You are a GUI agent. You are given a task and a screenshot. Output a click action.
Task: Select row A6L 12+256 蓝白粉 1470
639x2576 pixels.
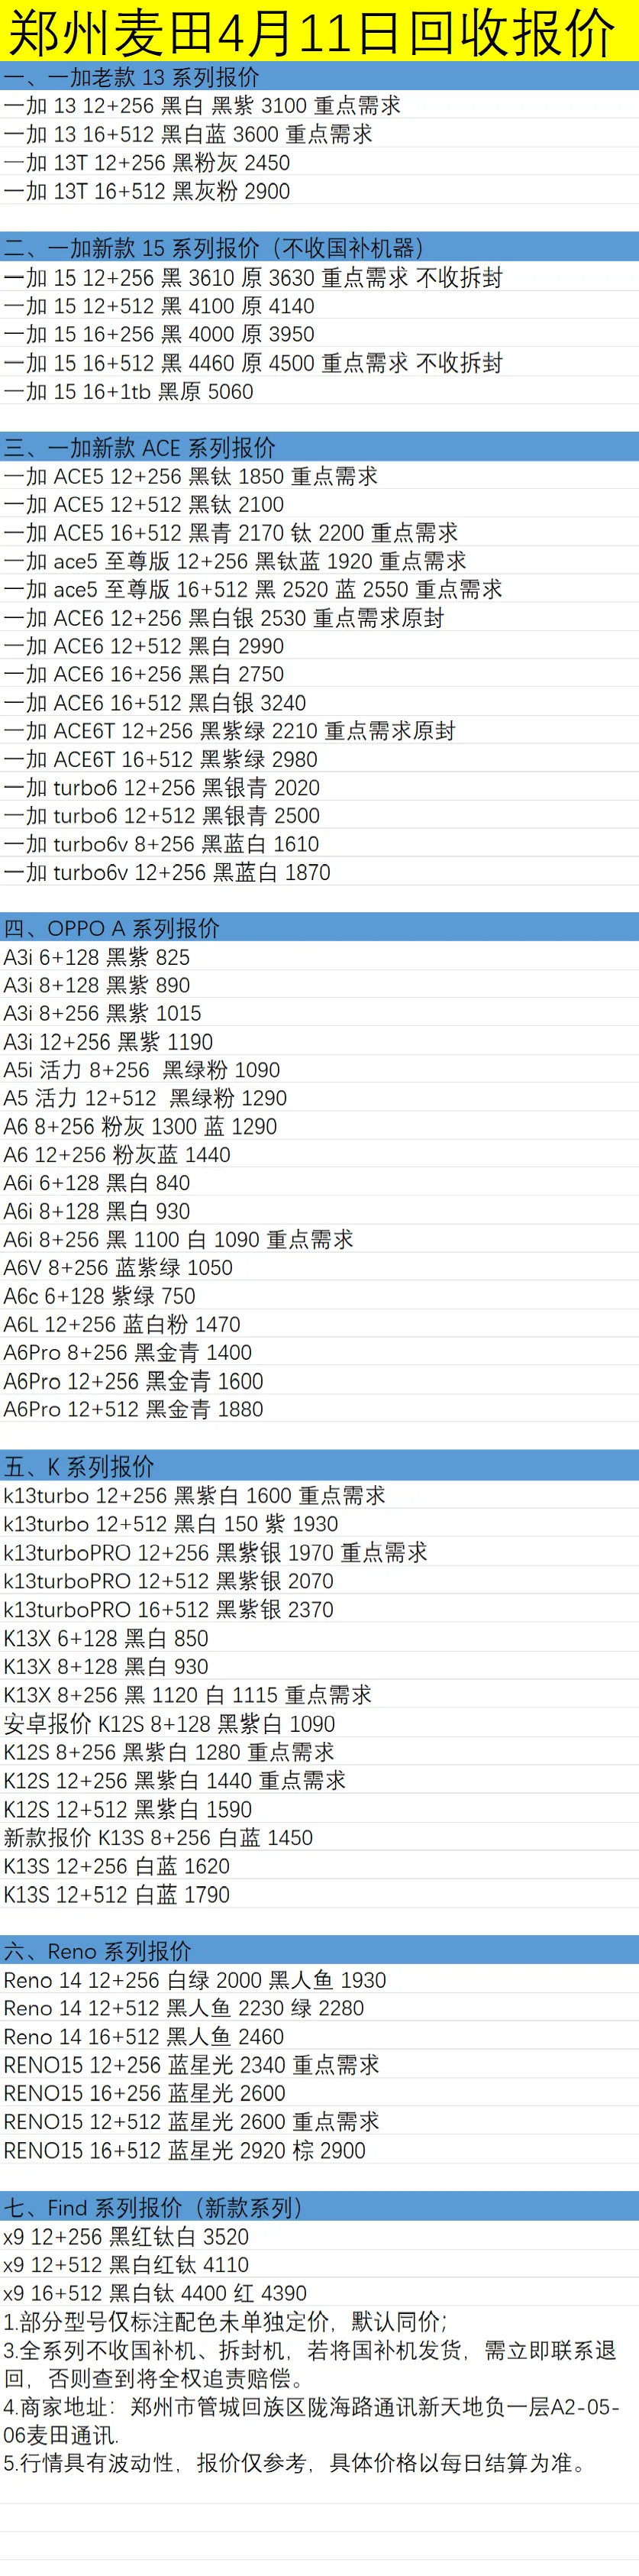(319, 1324)
